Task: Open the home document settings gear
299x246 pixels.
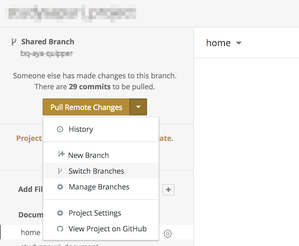Action: [x=168, y=234]
